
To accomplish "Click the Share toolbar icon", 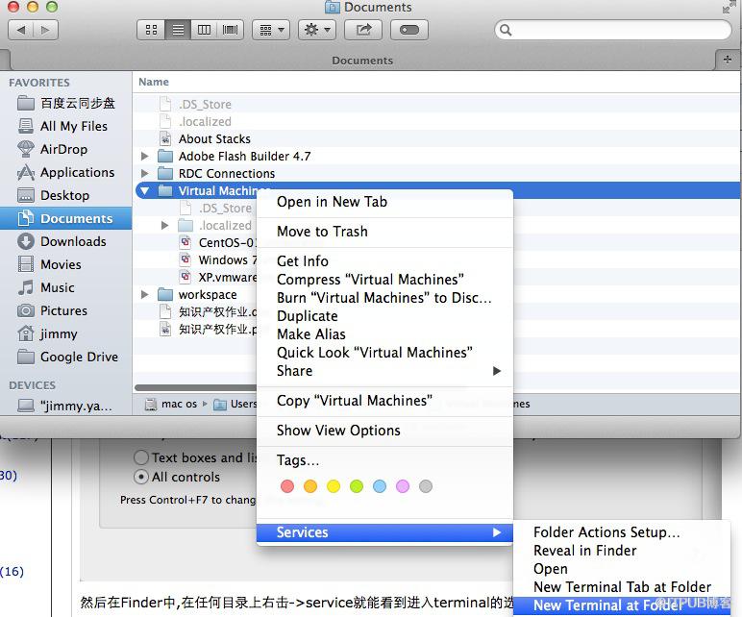I will point(363,30).
